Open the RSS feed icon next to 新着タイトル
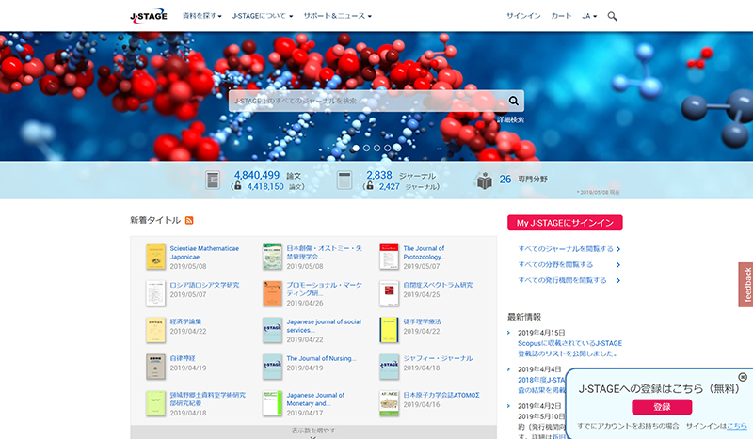753x439 pixels. click(189, 220)
